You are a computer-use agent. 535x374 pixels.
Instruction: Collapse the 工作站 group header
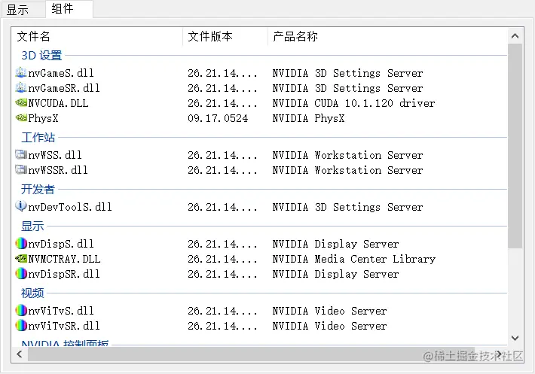38,137
